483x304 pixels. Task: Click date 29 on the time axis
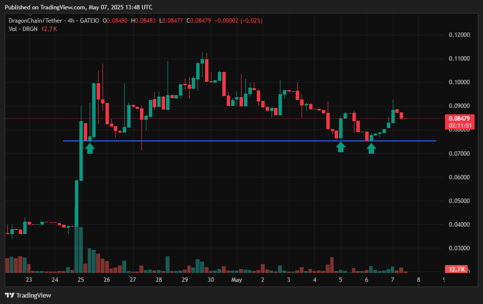click(184, 280)
